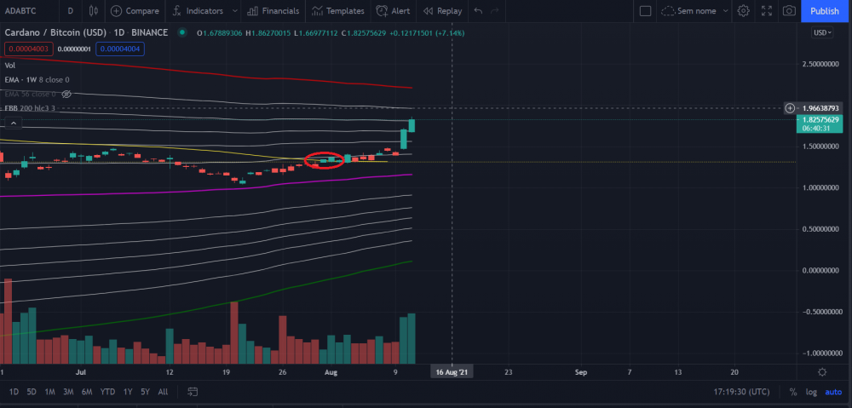Change the D chart interval
Image resolution: width=852 pixels, height=408 pixels.
tap(70, 11)
